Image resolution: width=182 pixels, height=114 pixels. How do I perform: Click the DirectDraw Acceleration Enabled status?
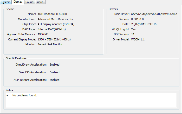tap(54, 65)
